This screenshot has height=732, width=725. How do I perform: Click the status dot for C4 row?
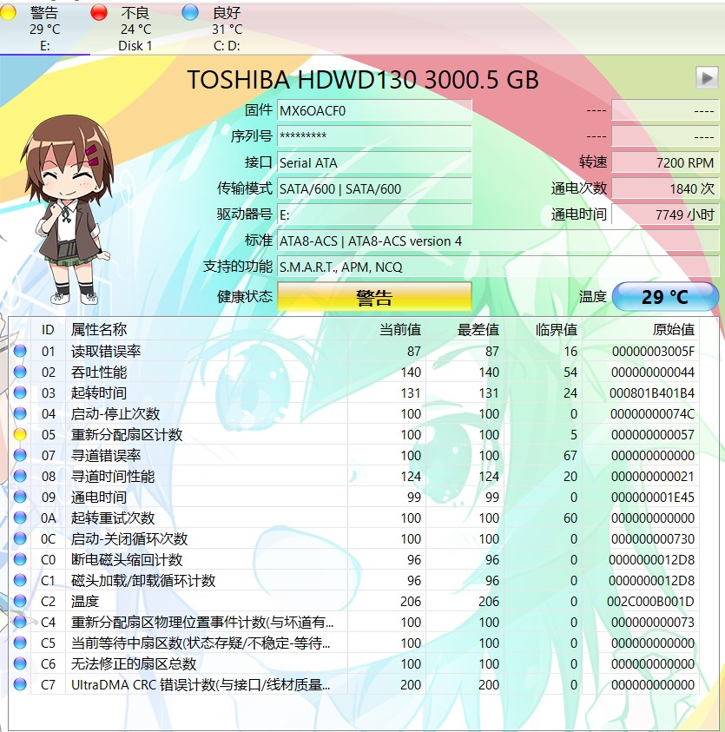click(x=20, y=622)
